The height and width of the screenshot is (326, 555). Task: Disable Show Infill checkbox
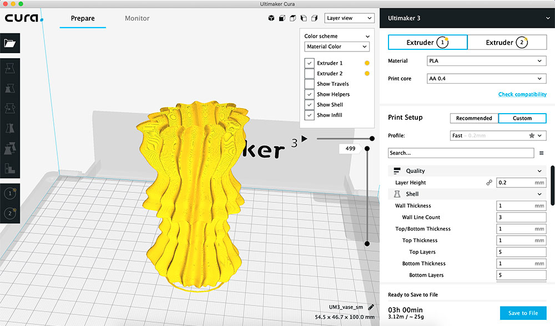click(309, 115)
